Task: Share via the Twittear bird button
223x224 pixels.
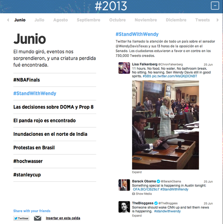Action: point(21,218)
